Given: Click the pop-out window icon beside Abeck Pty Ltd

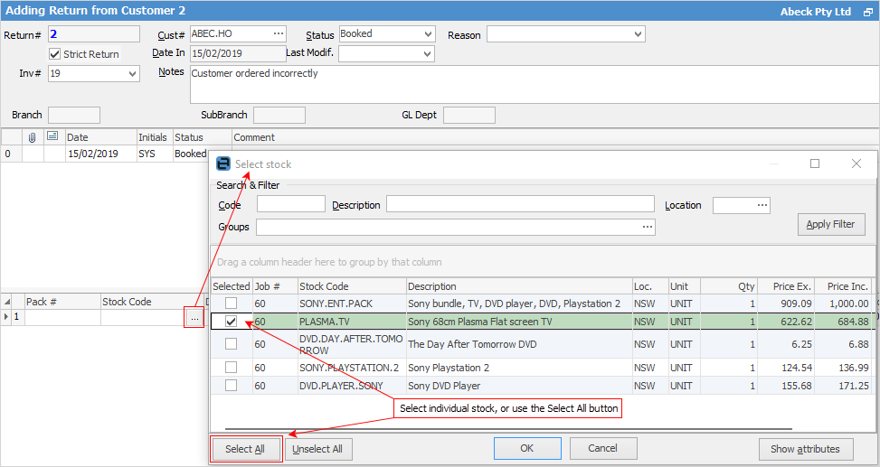Looking at the screenshot, I should point(867,13).
